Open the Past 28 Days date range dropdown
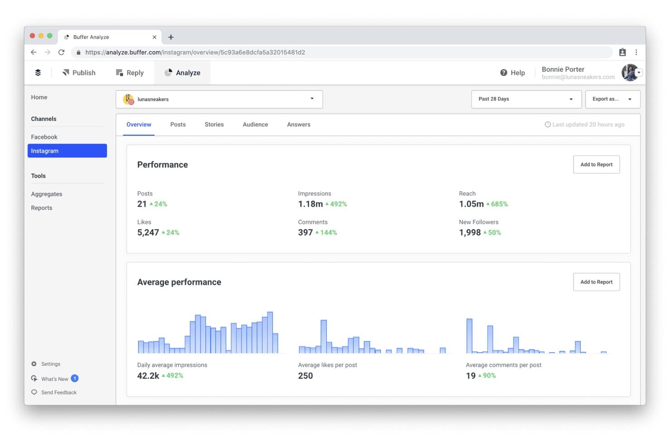The image size is (670, 447). pyautogui.click(x=526, y=99)
